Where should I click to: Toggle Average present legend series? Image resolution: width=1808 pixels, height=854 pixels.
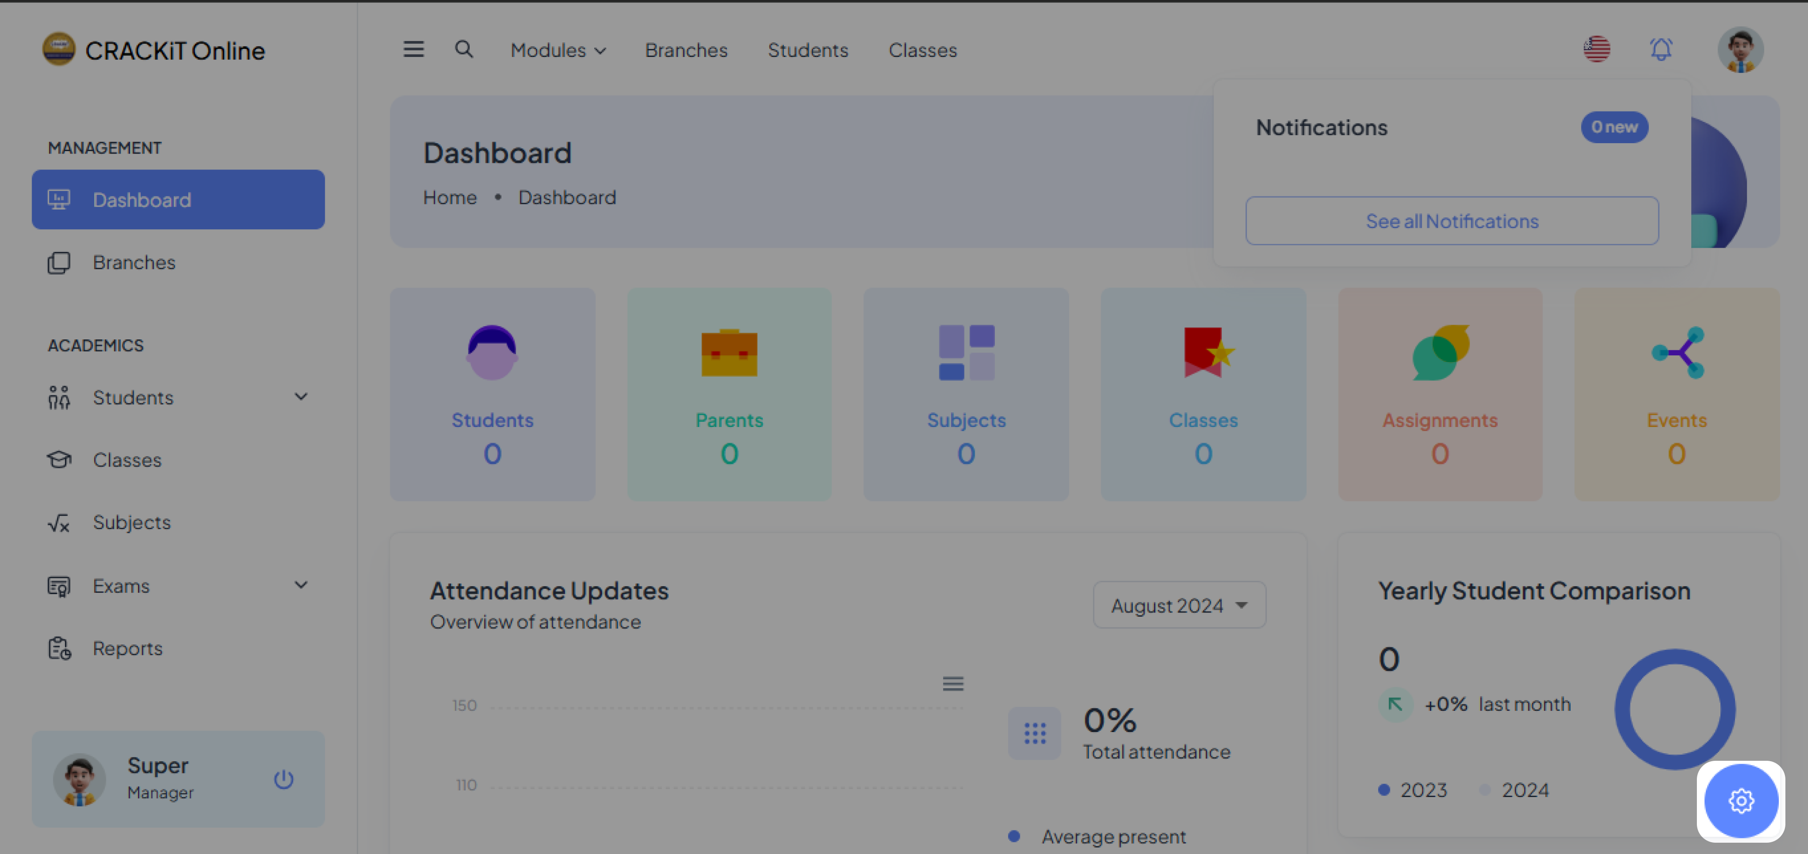coord(1113,837)
